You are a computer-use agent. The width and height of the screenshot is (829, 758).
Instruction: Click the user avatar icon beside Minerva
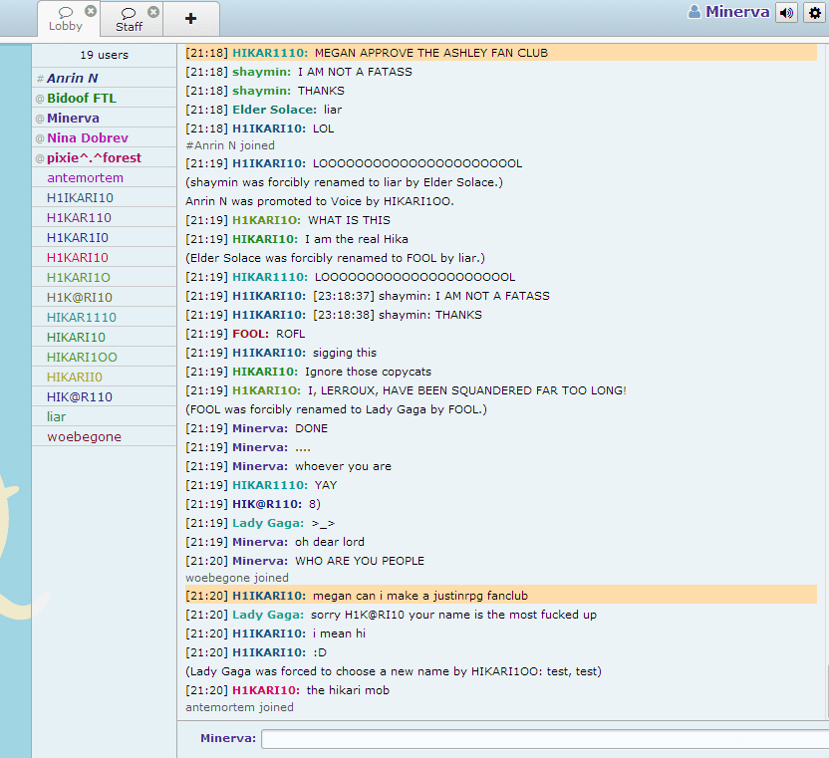point(694,12)
